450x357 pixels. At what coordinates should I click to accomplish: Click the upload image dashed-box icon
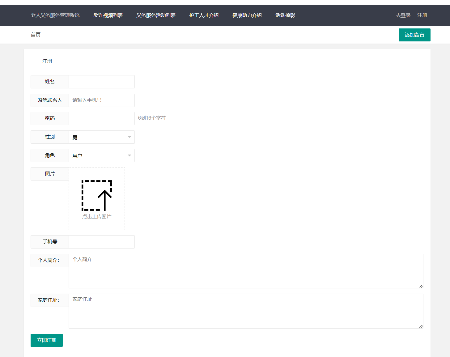96,196
